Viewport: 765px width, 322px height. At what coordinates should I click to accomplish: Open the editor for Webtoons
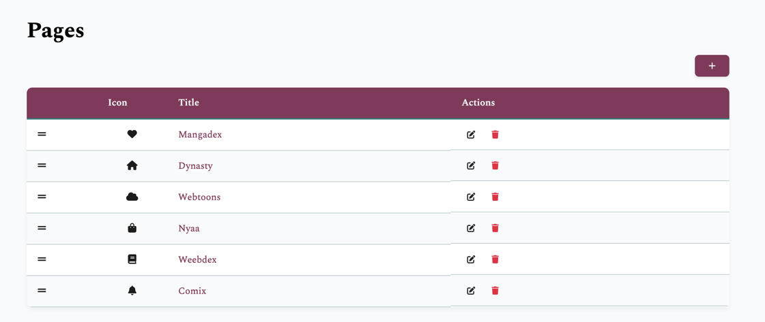pos(471,197)
